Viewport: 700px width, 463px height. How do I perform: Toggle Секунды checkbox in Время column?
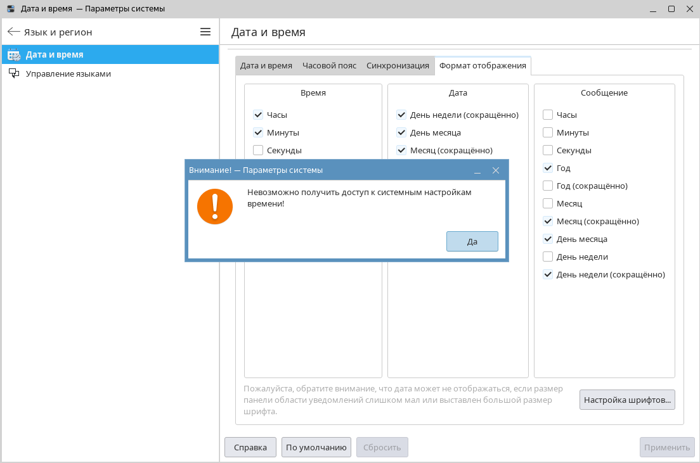pos(258,151)
